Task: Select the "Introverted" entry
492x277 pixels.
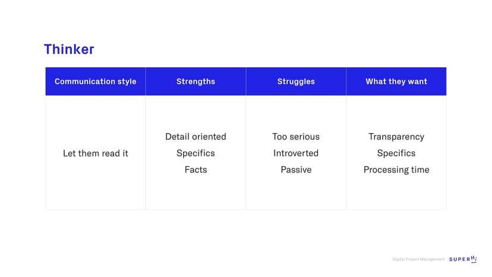Action: tap(296, 153)
